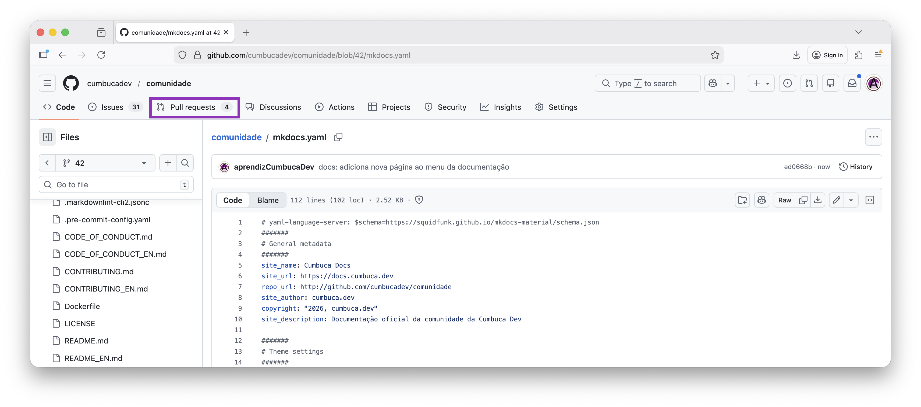Open the browser extensions icon
Screen dimensions: 921x407
click(x=859, y=55)
